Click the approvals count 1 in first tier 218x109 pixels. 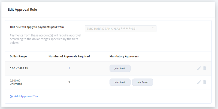pyautogui.click(x=69, y=68)
